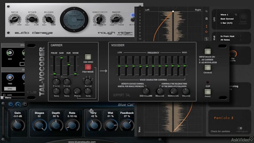The image size is (254, 143).
Task: Click the Blue Cat Rate knob
Action: (72, 125)
